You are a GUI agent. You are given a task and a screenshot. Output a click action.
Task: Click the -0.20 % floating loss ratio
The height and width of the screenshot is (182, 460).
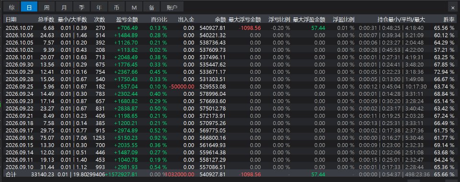[x=280, y=28]
